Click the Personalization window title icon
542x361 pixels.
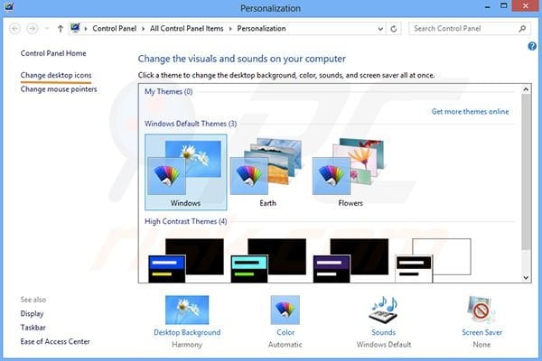(x=8, y=7)
